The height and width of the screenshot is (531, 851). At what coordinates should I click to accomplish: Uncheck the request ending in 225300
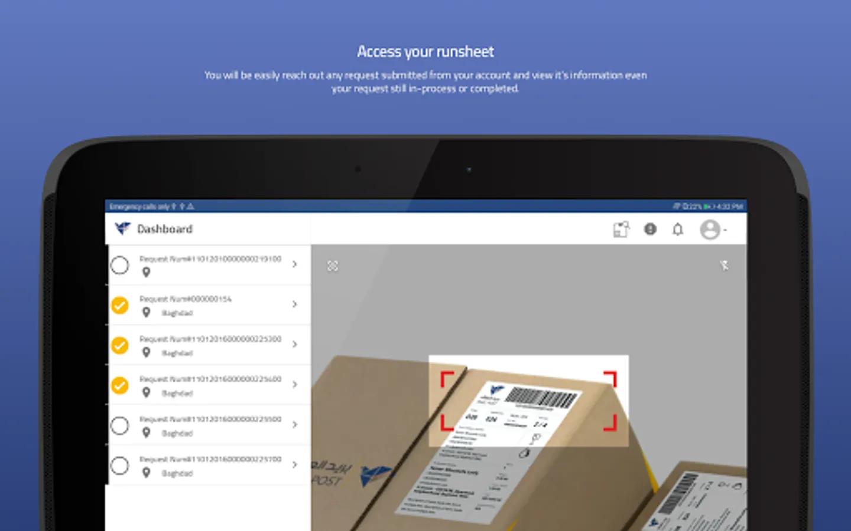(120, 345)
